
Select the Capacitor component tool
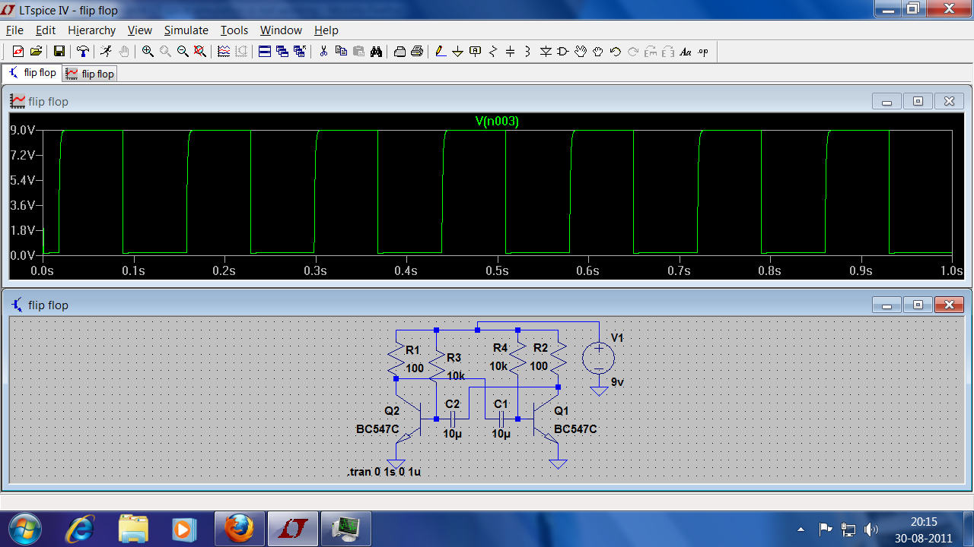click(511, 52)
